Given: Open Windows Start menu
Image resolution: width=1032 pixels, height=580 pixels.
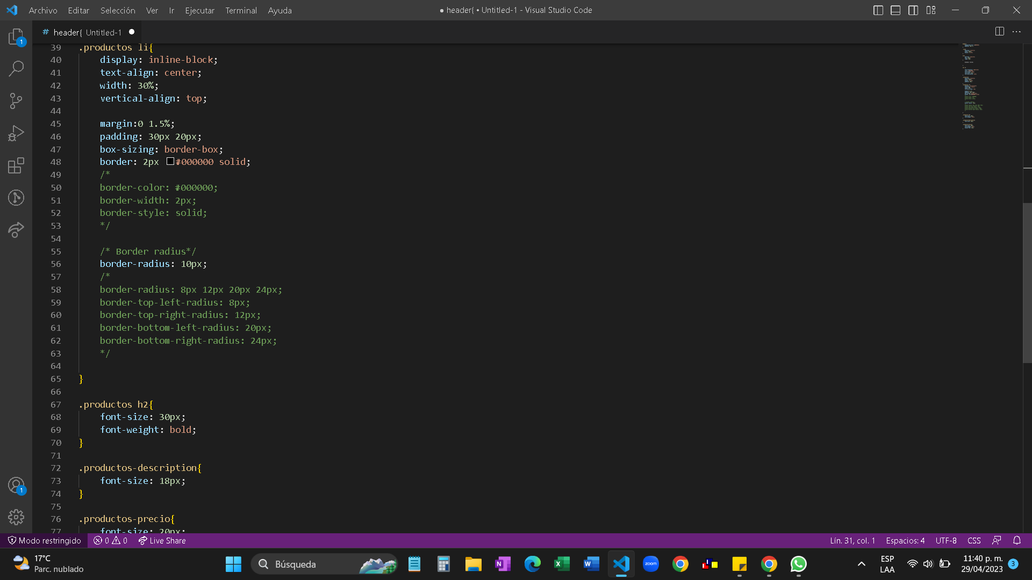Looking at the screenshot, I should click(x=233, y=564).
